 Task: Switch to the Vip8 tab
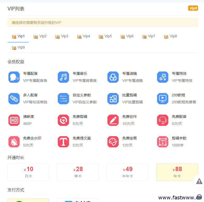coord(170,36)
